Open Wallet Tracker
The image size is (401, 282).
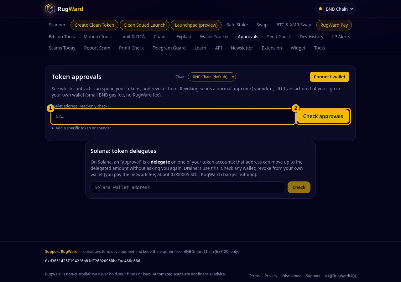pyautogui.click(x=214, y=37)
